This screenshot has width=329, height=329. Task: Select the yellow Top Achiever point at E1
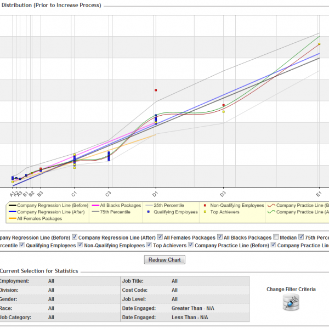319,44
